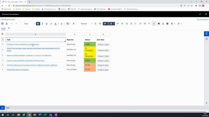
Task: Select the green DONE status cell in row 2
Action: point(90,44)
